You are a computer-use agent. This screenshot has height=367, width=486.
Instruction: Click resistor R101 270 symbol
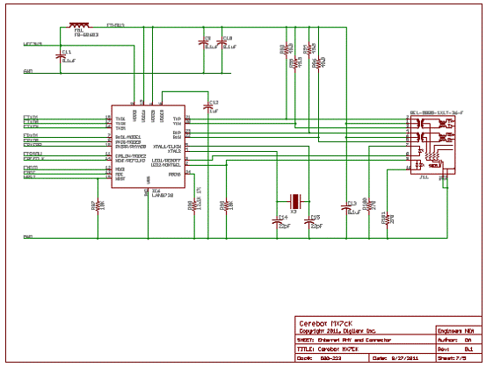pyautogui.click(x=387, y=219)
